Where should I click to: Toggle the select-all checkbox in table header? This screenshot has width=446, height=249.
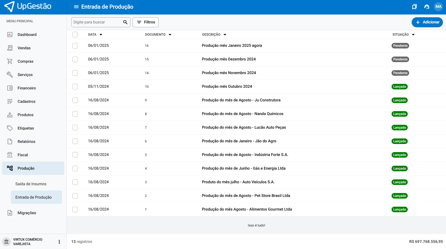pos(75,35)
